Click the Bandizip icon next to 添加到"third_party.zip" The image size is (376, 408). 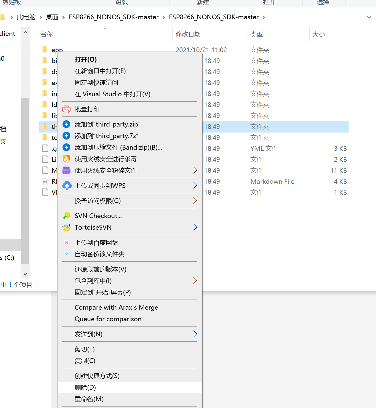66,124
